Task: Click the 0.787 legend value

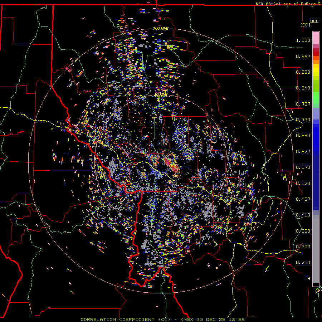Action: pyautogui.click(x=303, y=104)
